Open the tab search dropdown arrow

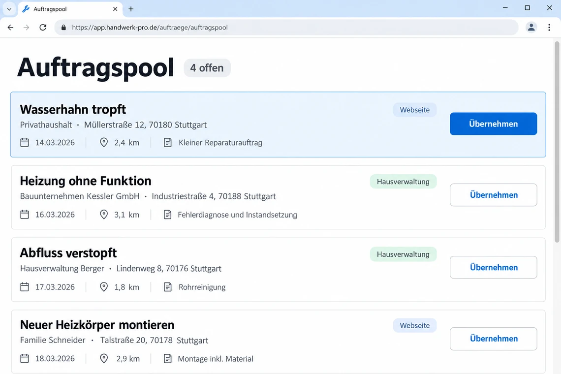coord(9,9)
